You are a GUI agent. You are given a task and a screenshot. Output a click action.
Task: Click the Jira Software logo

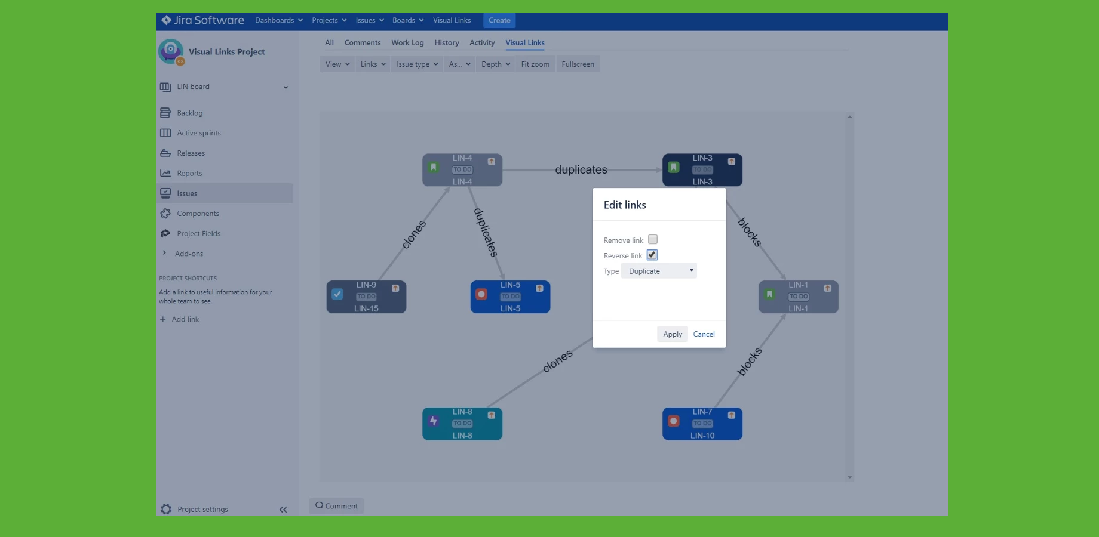202,20
